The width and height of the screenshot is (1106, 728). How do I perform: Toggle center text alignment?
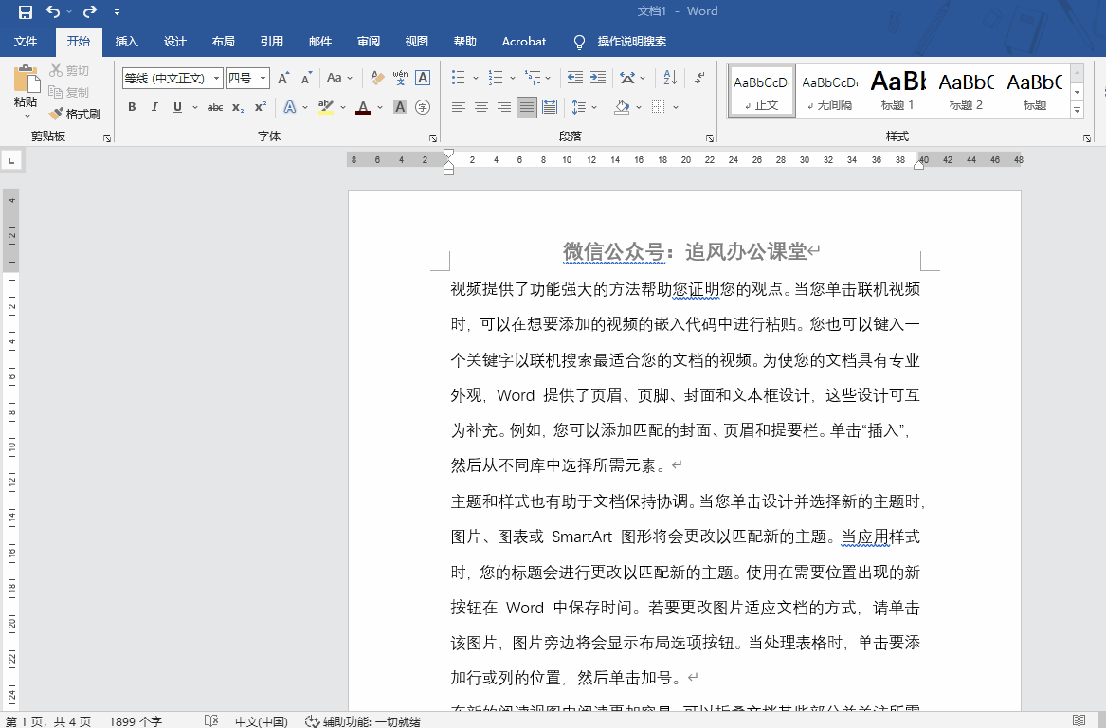coord(480,107)
